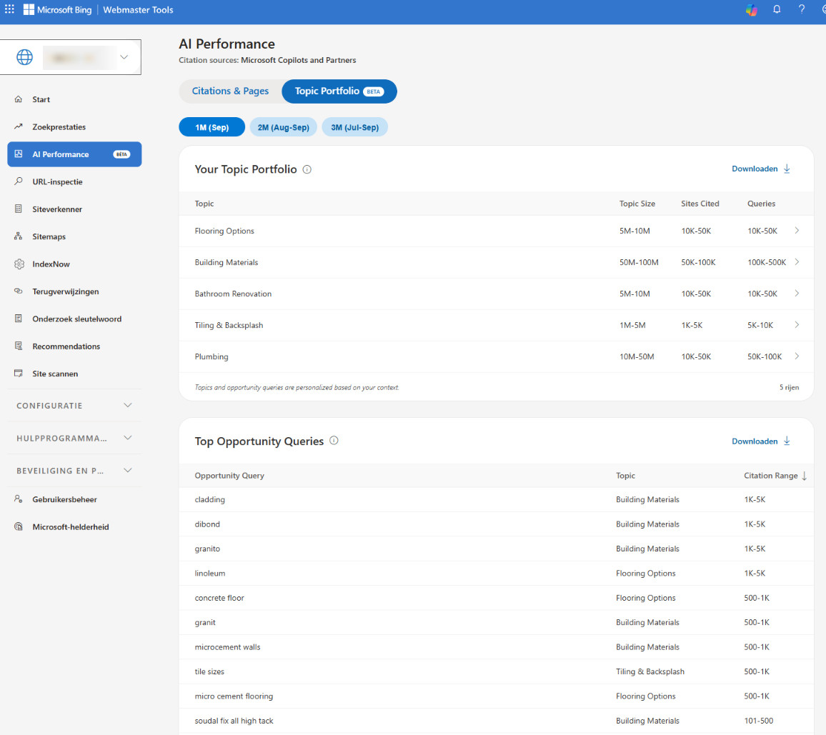Expand the Building Materials row chevron

797,262
